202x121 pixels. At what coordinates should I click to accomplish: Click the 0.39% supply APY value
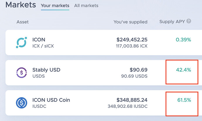183,40
